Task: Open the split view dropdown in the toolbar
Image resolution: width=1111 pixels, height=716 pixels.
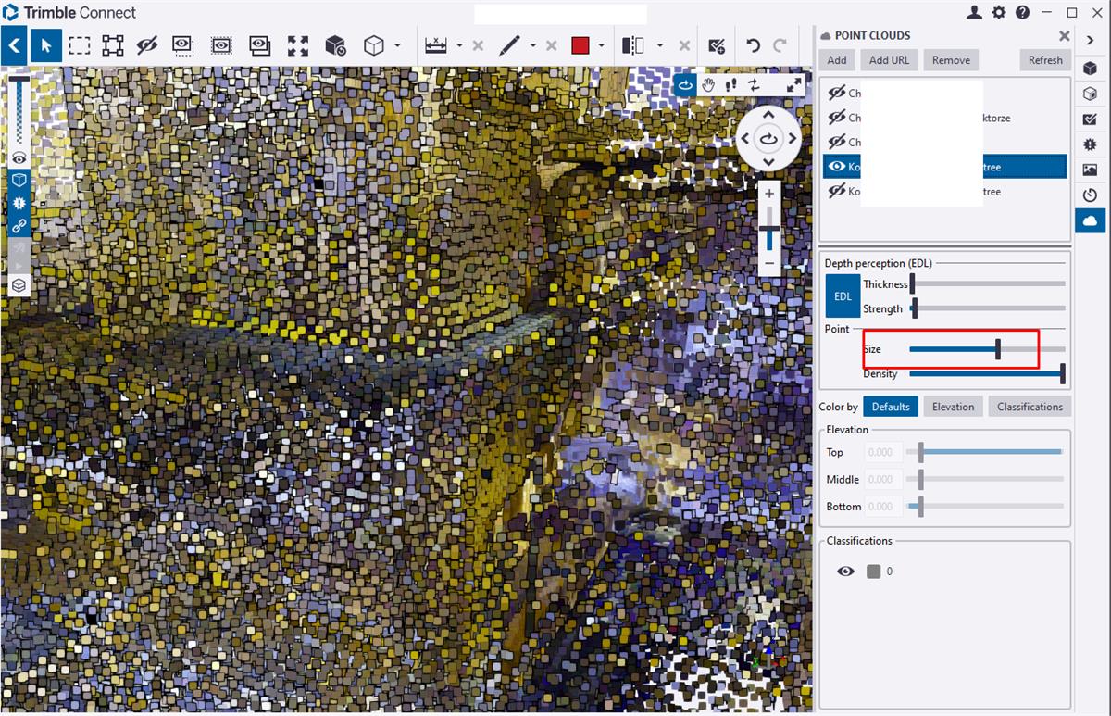Action: 660,45
